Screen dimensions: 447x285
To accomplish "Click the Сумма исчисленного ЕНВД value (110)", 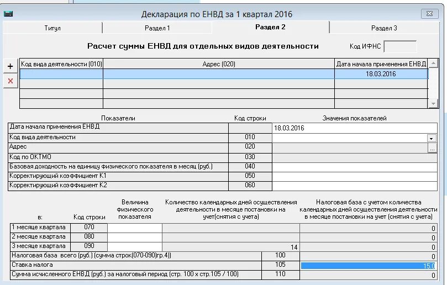I will point(369,275).
